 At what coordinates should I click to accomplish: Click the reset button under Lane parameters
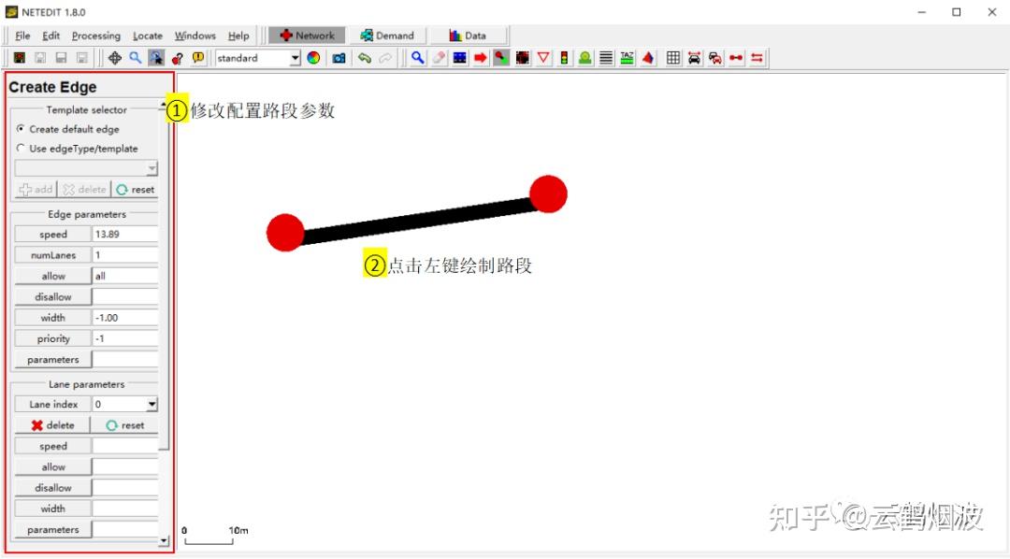(126, 425)
